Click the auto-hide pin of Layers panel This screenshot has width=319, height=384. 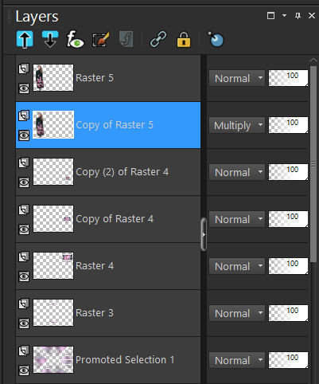coord(298,16)
